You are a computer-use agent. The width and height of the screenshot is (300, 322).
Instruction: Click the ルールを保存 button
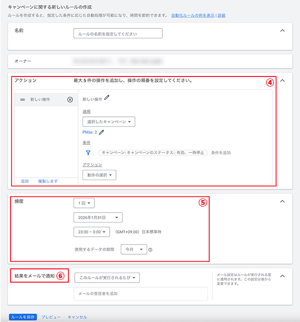22,317
